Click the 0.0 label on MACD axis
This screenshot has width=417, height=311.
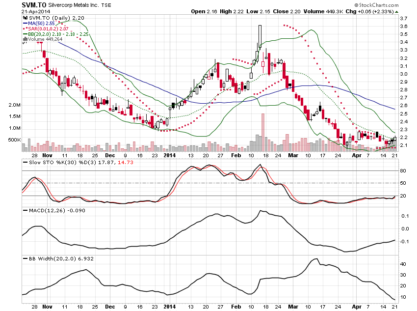(x=405, y=229)
